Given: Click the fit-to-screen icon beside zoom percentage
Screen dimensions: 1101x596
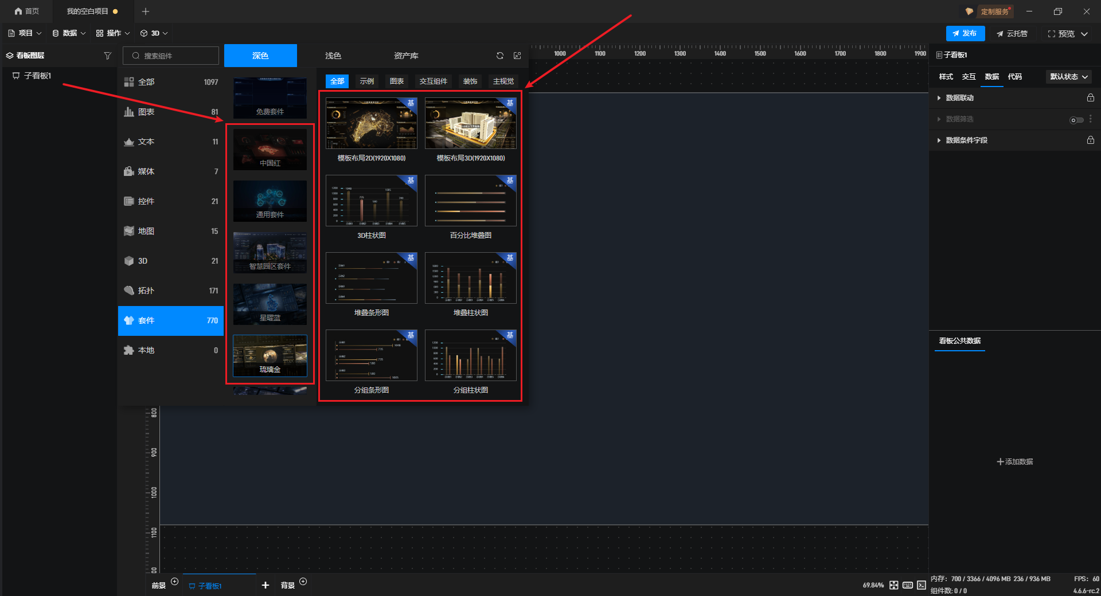Looking at the screenshot, I should pyautogui.click(x=894, y=585).
